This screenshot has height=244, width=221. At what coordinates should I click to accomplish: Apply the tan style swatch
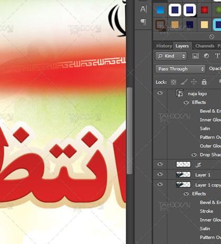pyautogui.click(x=175, y=25)
